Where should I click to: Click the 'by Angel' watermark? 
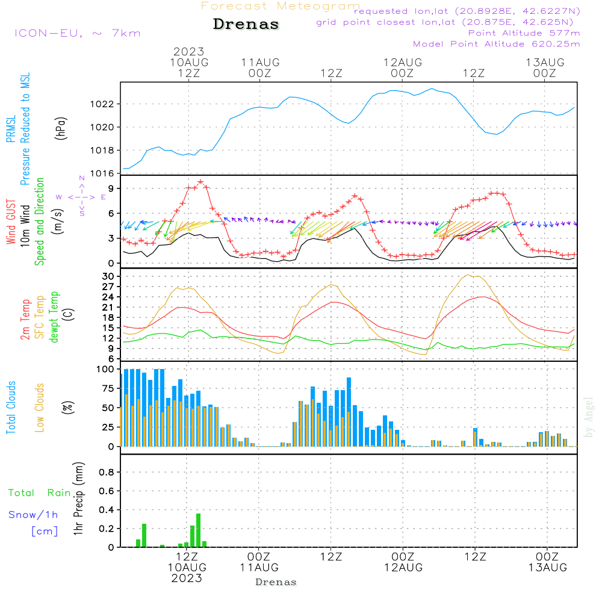point(589,417)
